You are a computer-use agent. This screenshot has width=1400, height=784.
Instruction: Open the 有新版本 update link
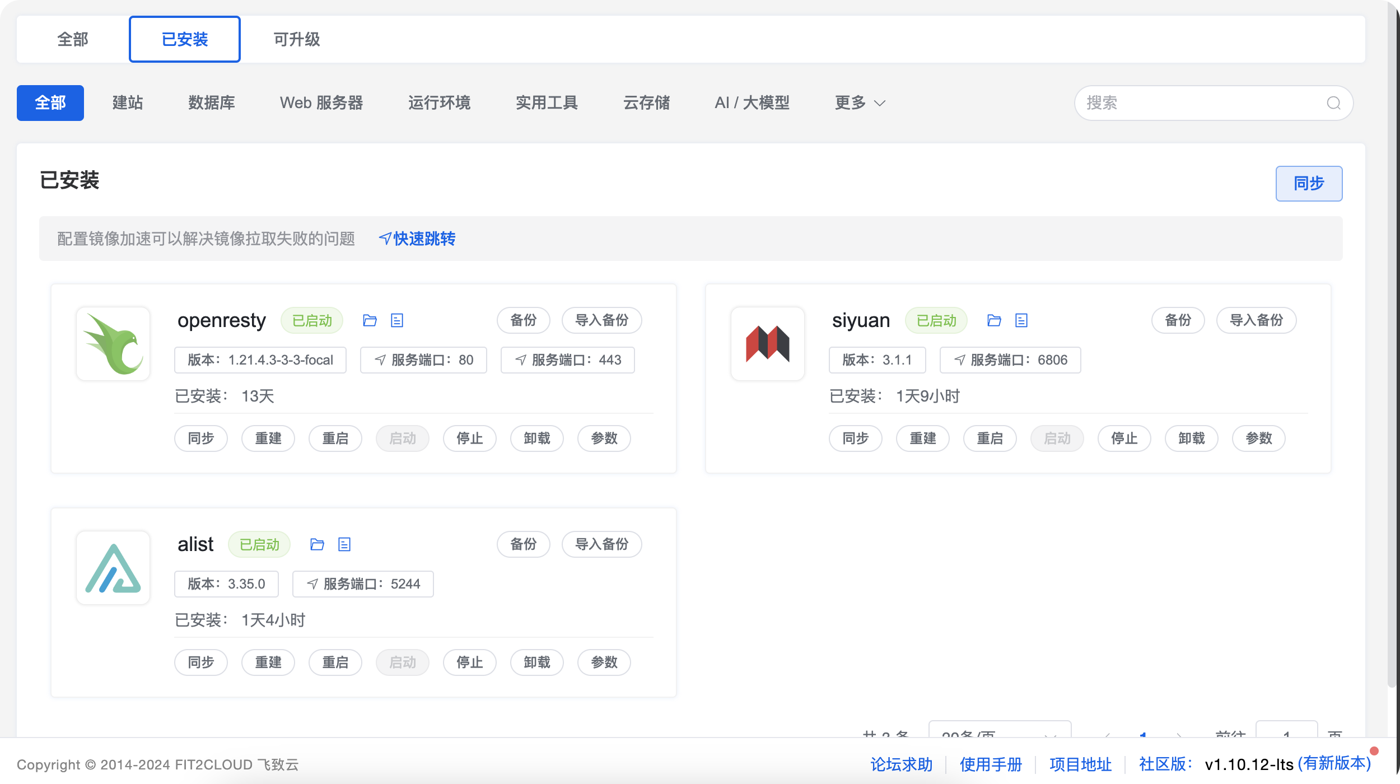(x=1334, y=764)
